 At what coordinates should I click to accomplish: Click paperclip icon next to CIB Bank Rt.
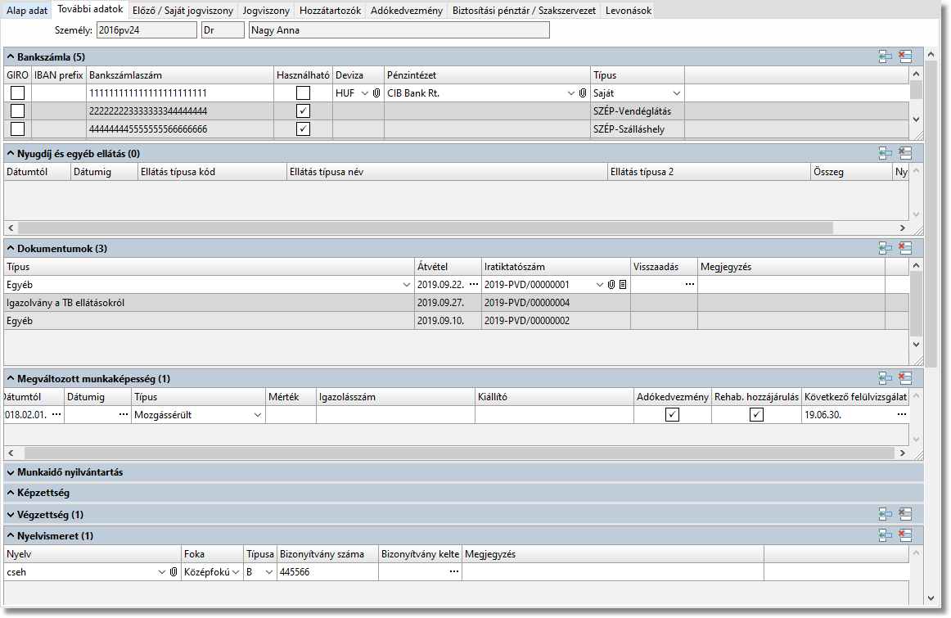coord(582,92)
